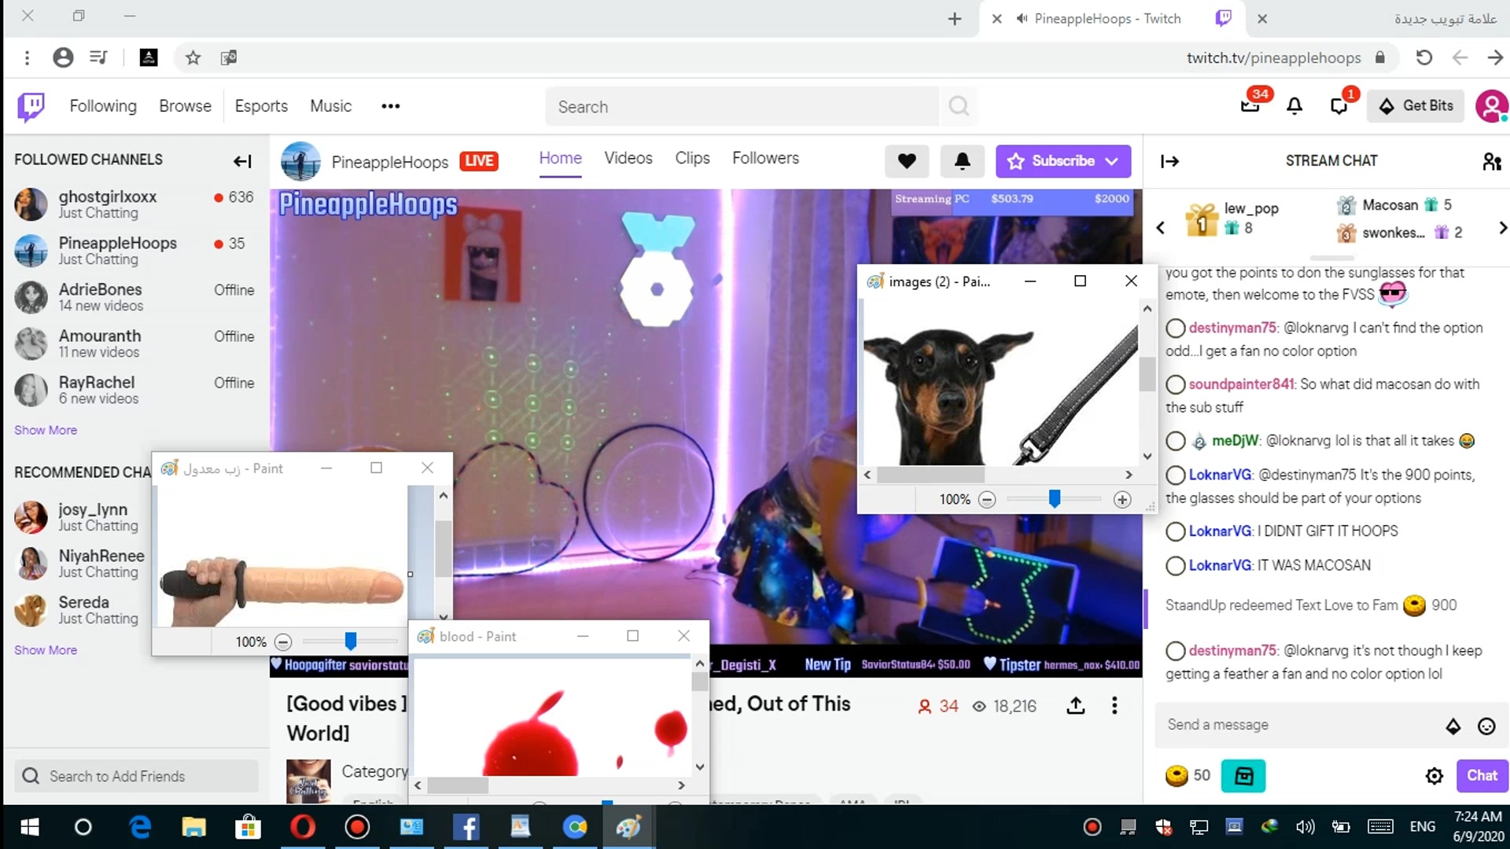Image resolution: width=1510 pixels, height=849 pixels.
Task: Show next gift leaderboard entries arrow
Action: (1502, 228)
